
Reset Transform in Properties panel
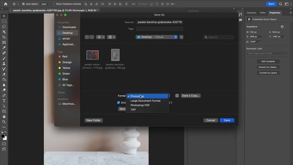(282, 27)
